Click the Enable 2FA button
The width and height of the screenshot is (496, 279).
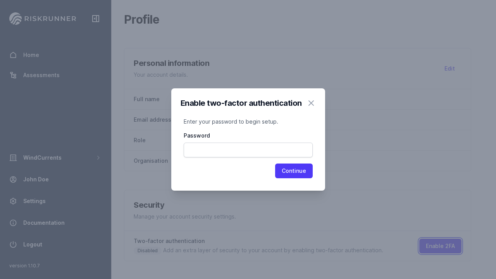[x=440, y=246]
